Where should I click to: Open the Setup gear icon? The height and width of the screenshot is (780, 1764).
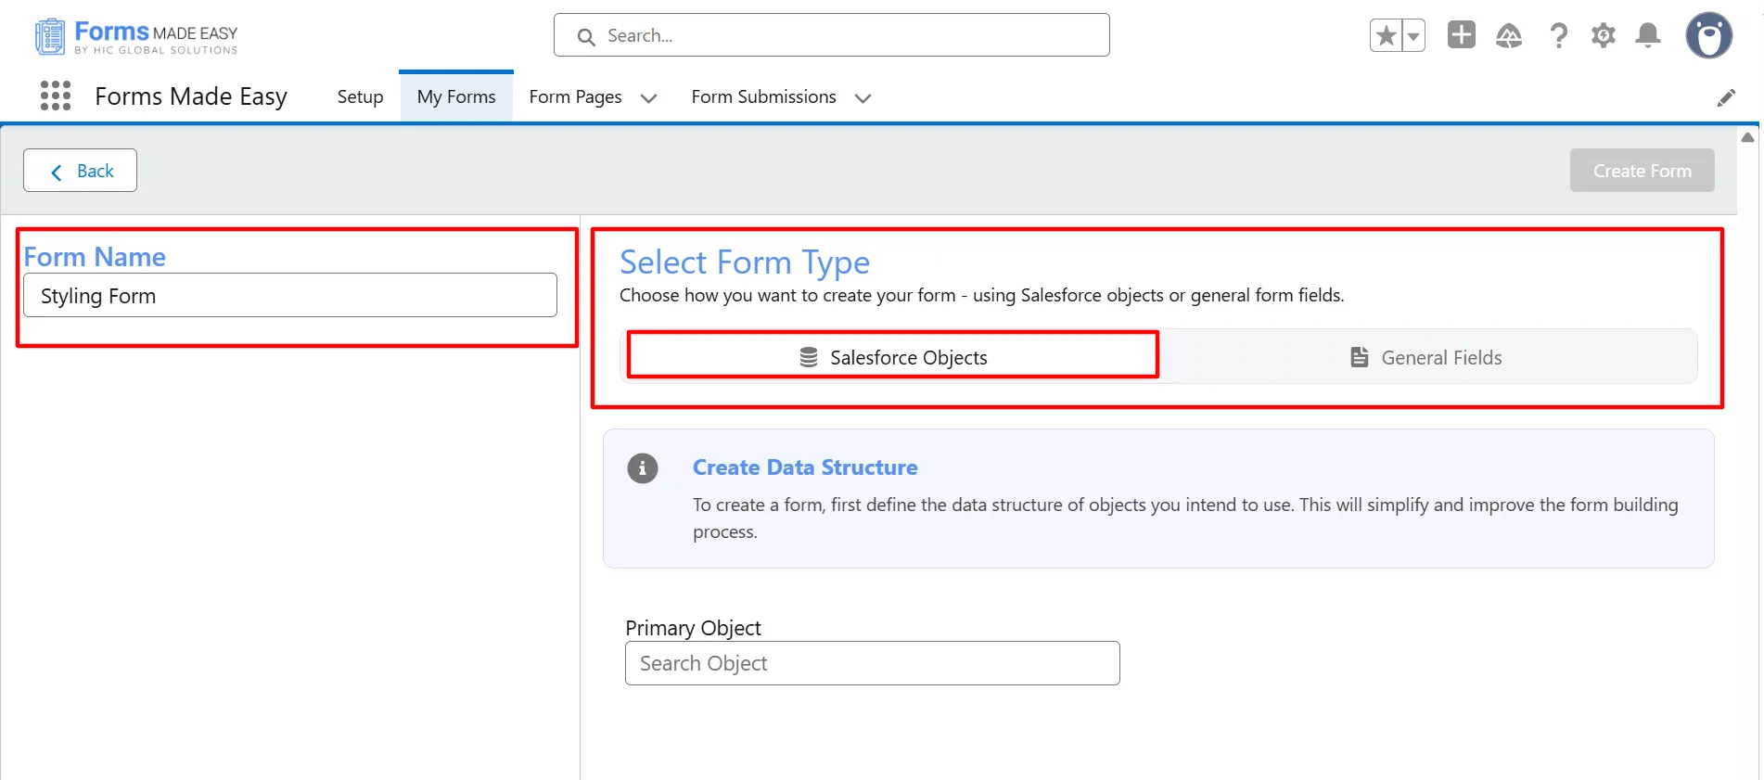point(1603,36)
